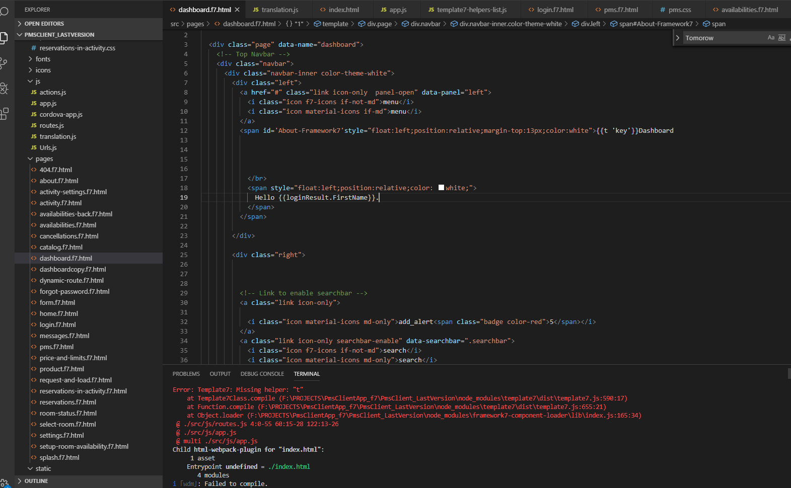This screenshot has width=791, height=488.
Task: Open the Search activity bar icon
Action: click(x=4, y=11)
